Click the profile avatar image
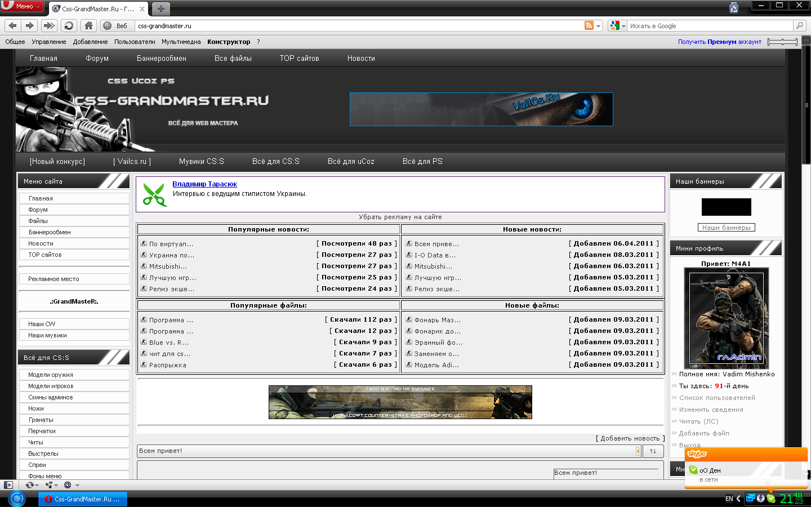Screen dimensions: 811x507 click(727, 318)
